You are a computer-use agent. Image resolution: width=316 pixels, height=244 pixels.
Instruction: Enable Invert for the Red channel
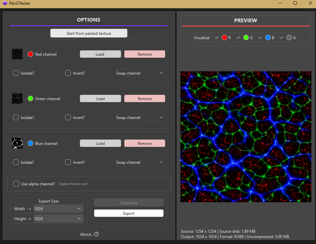(x=68, y=73)
